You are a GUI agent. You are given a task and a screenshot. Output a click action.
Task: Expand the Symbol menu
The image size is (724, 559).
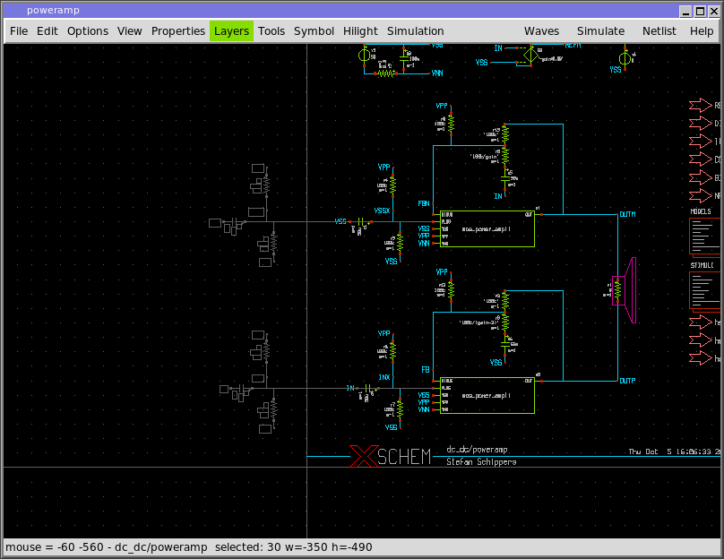(x=314, y=30)
